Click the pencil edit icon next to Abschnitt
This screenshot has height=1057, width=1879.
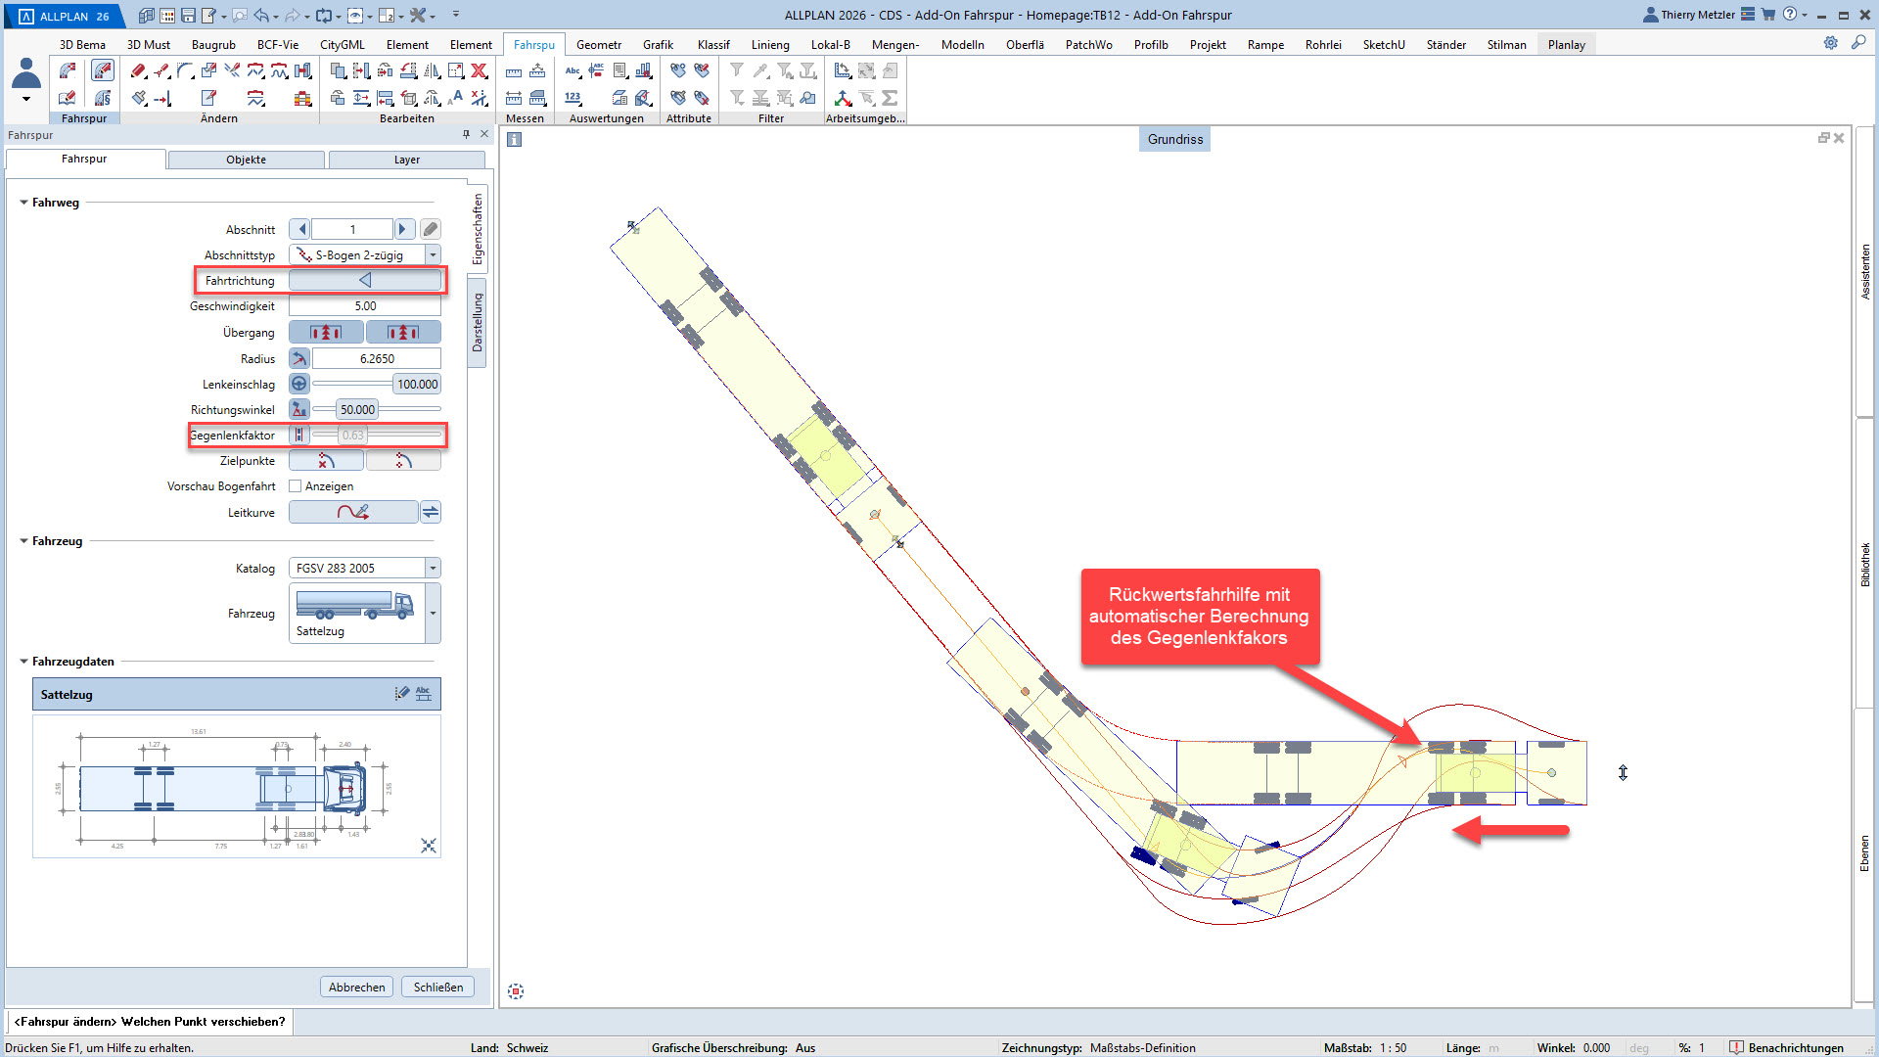click(x=431, y=230)
